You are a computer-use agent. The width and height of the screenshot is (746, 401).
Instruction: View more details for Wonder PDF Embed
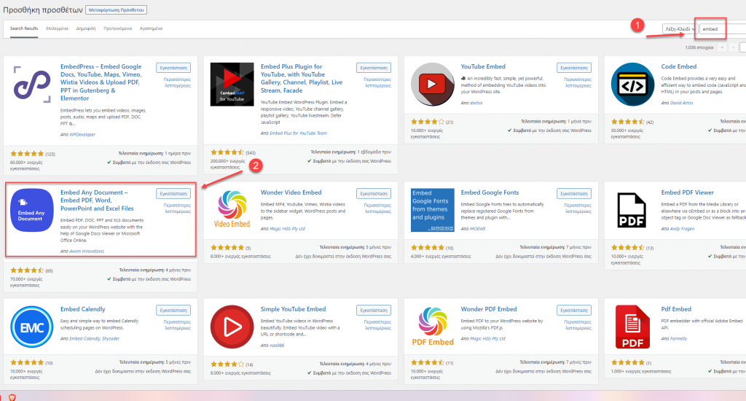(x=578, y=324)
